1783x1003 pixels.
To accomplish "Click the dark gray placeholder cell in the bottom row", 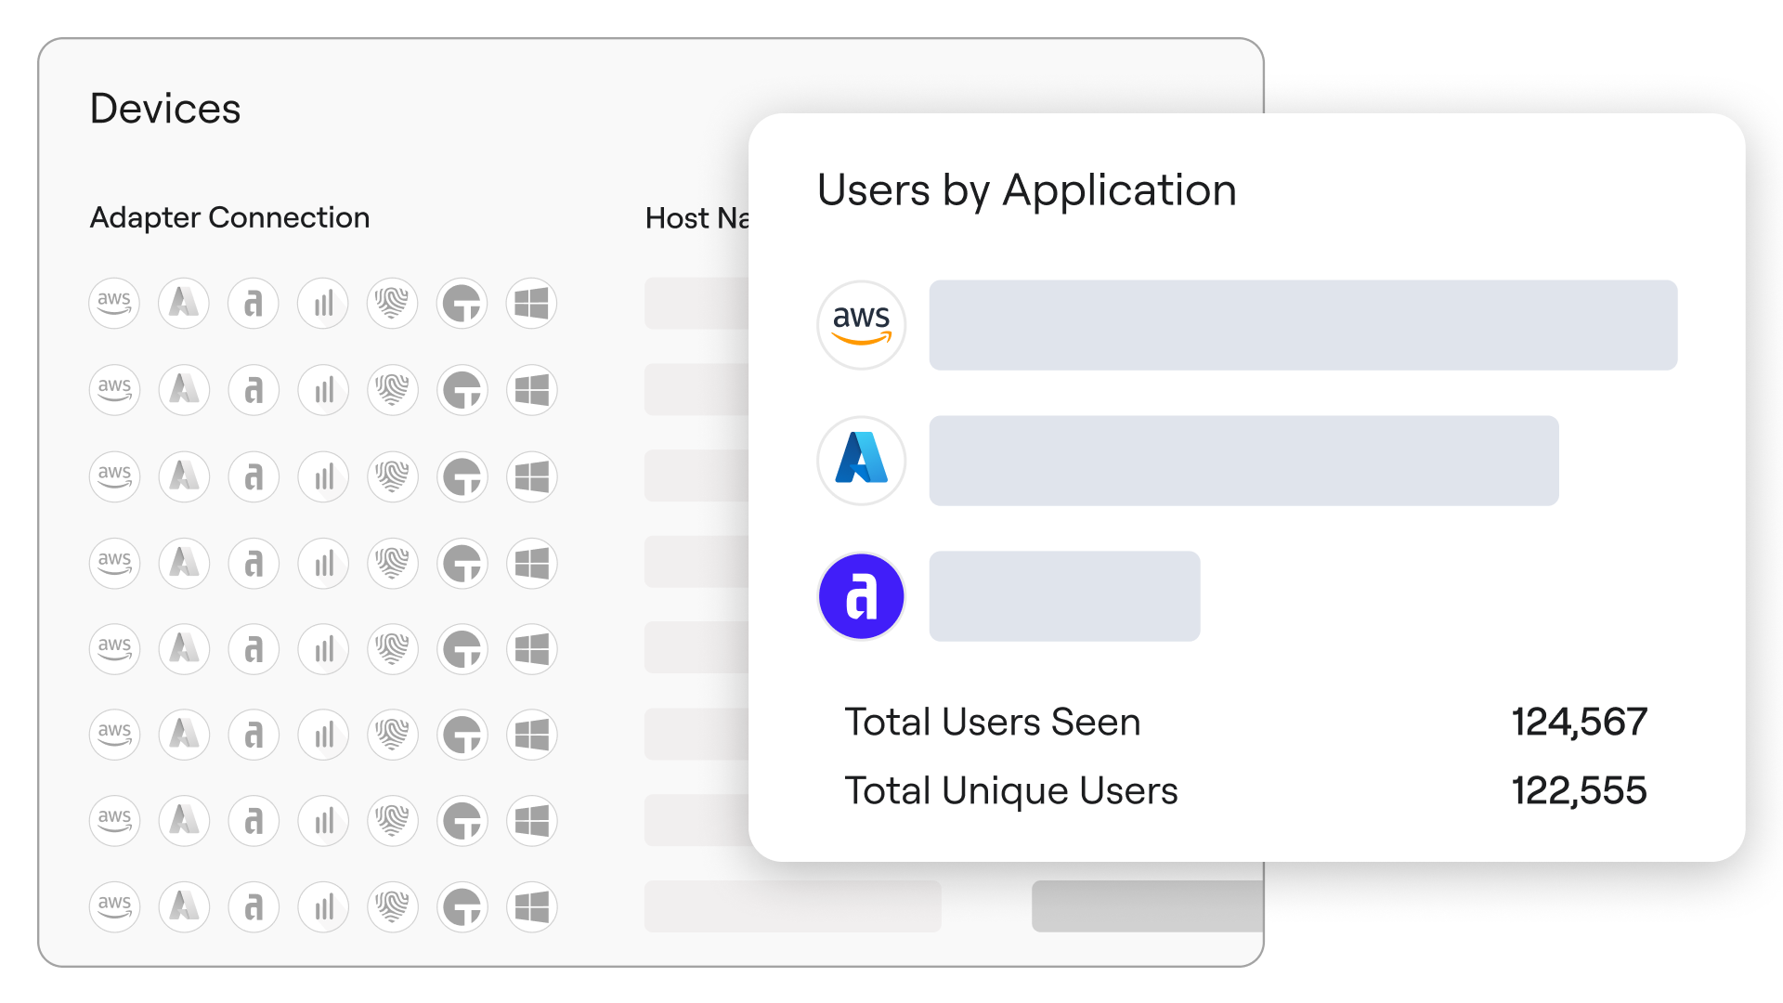I will click(1147, 906).
